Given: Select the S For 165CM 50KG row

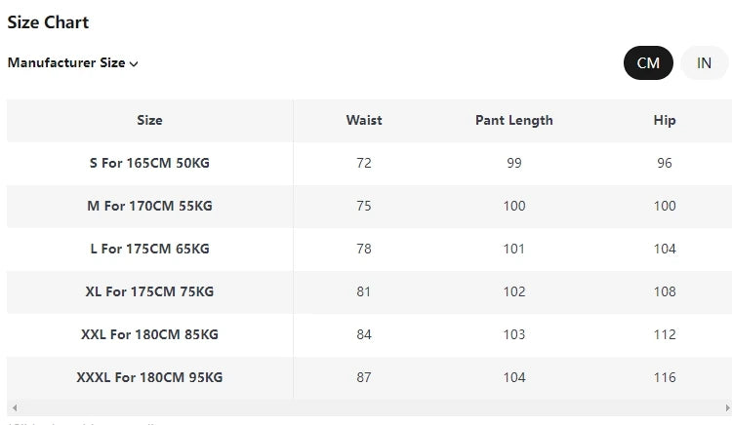Looking at the screenshot, I should point(149,164).
